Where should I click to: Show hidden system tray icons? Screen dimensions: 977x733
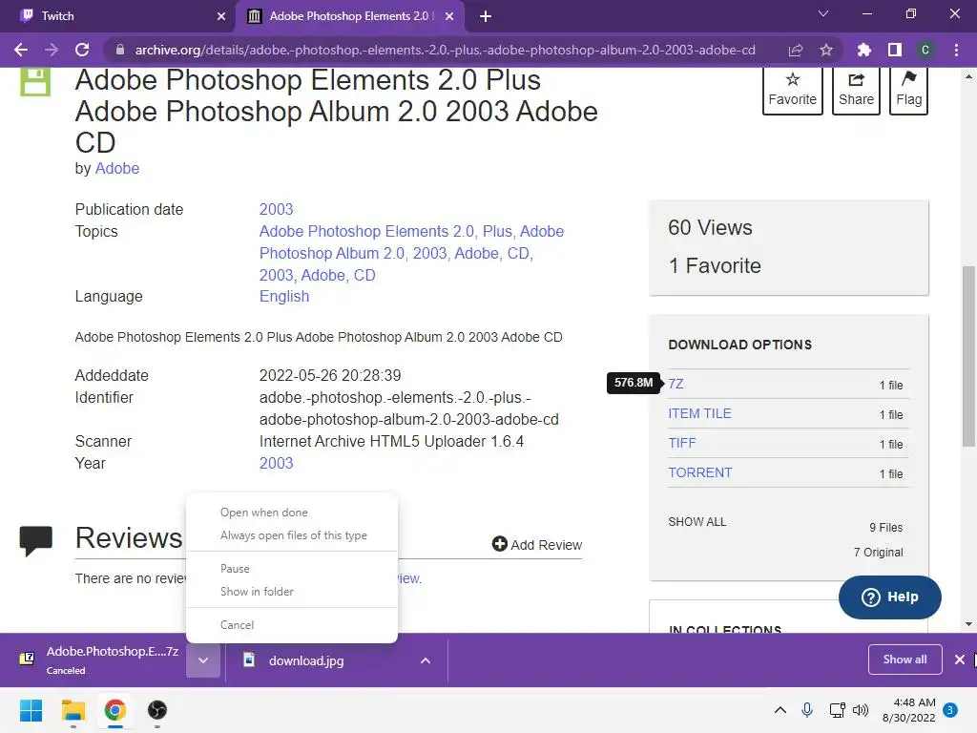tap(780, 710)
